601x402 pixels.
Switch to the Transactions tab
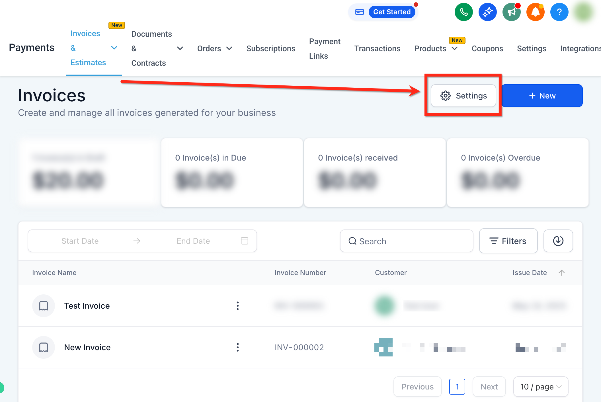click(x=377, y=48)
